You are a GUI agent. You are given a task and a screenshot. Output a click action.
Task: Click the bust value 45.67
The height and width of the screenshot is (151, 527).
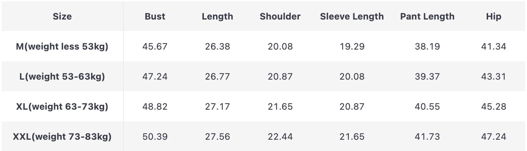[x=155, y=47]
